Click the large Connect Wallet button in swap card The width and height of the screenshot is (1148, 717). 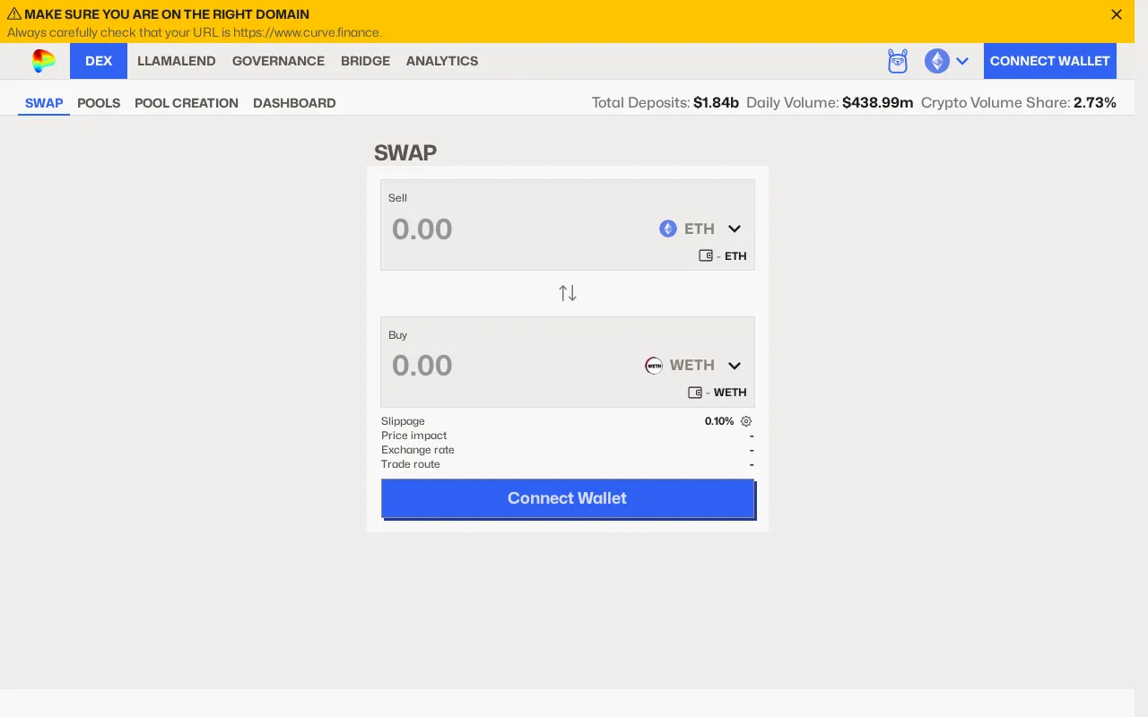point(568,498)
